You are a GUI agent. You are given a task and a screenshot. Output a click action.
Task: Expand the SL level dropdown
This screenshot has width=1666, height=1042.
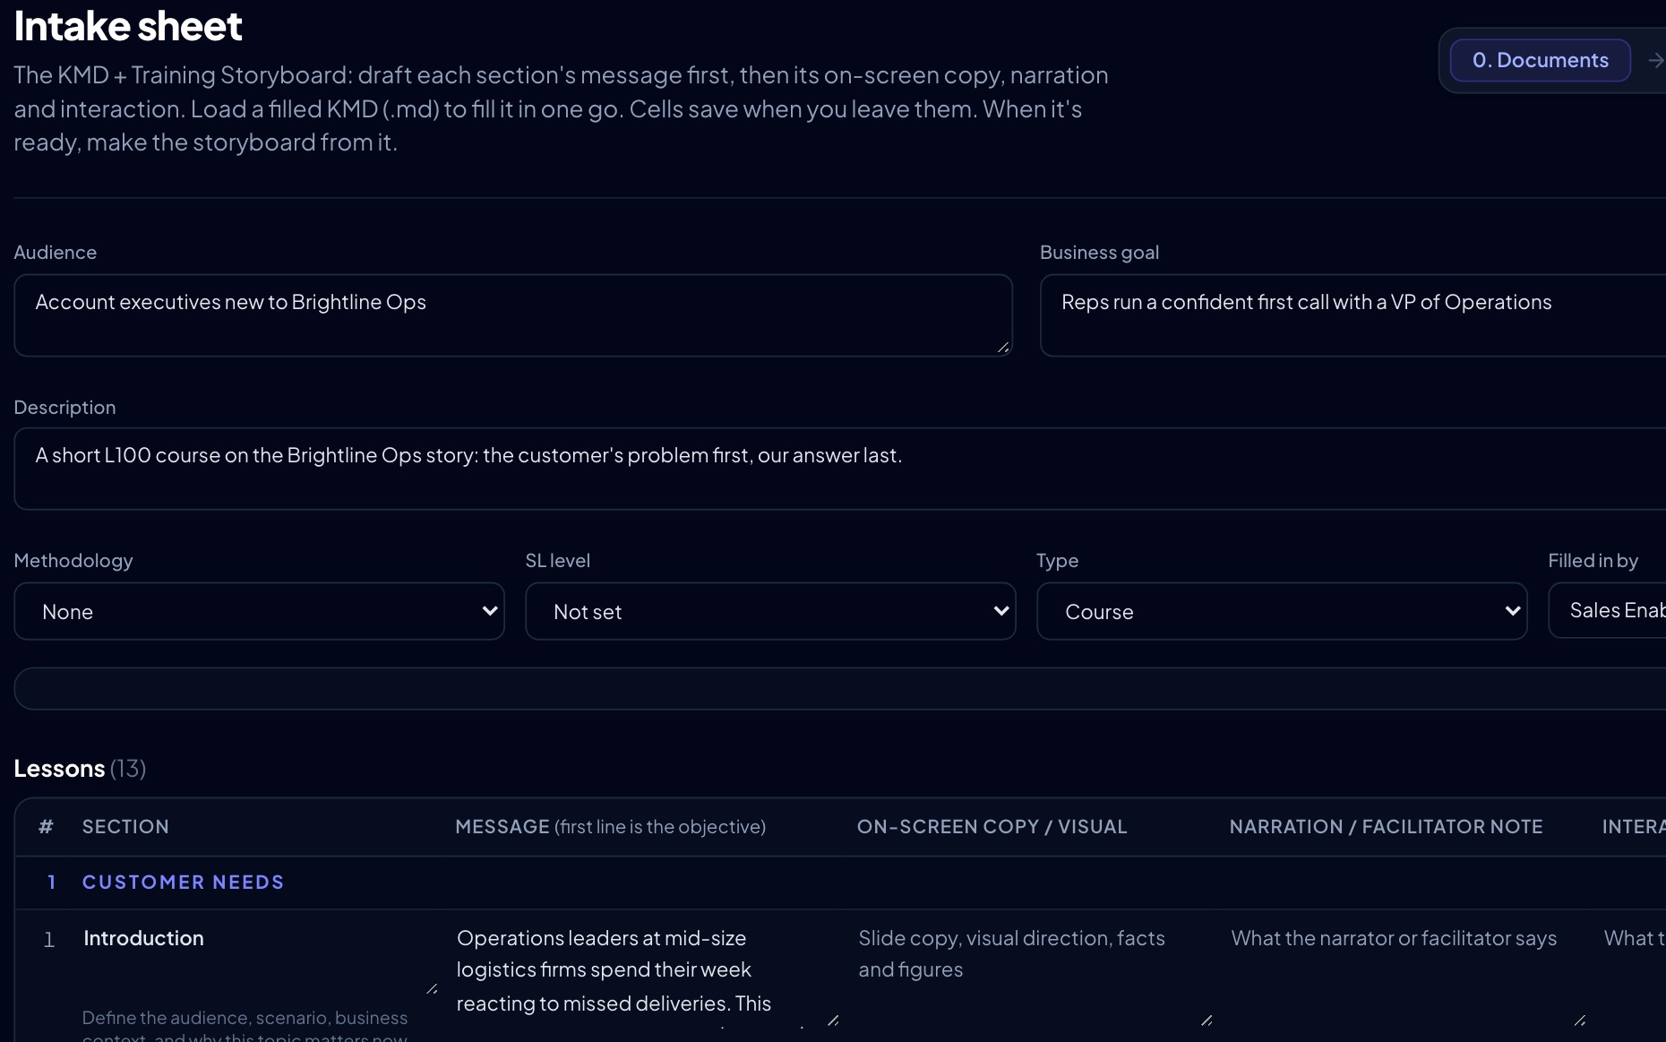pos(770,611)
